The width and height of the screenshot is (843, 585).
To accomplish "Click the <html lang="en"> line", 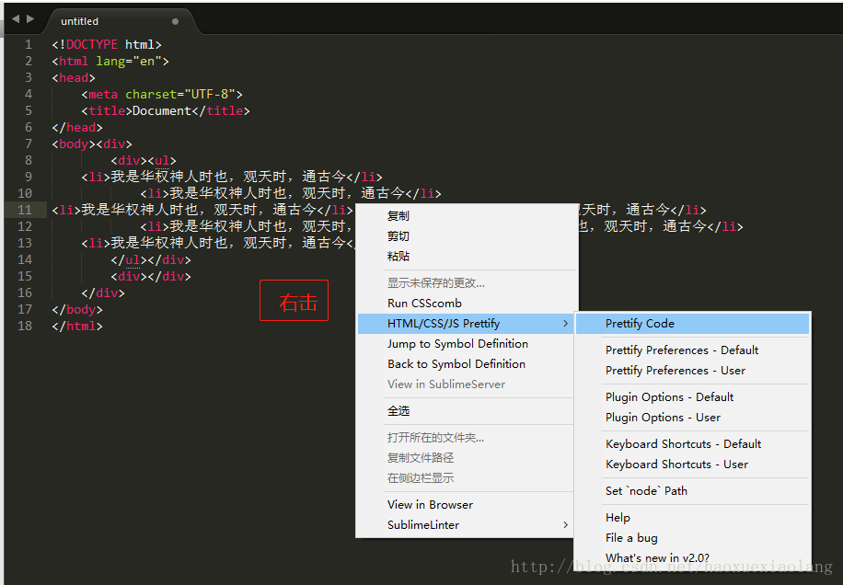I will [x=110, y=62].
